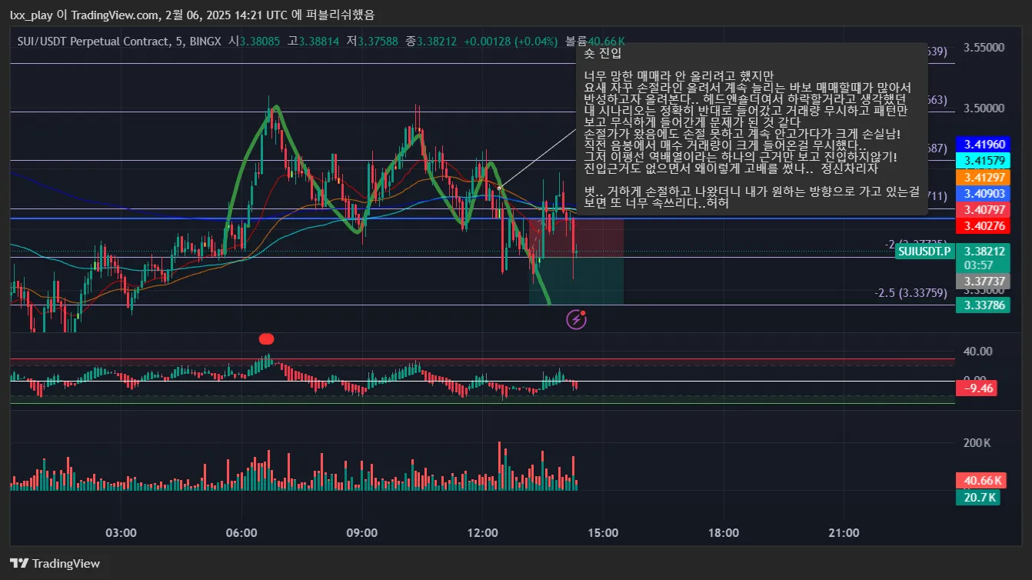Click the 200K volume axis tick
This screenshot has width=1032, height=580.
pos(977,443)
